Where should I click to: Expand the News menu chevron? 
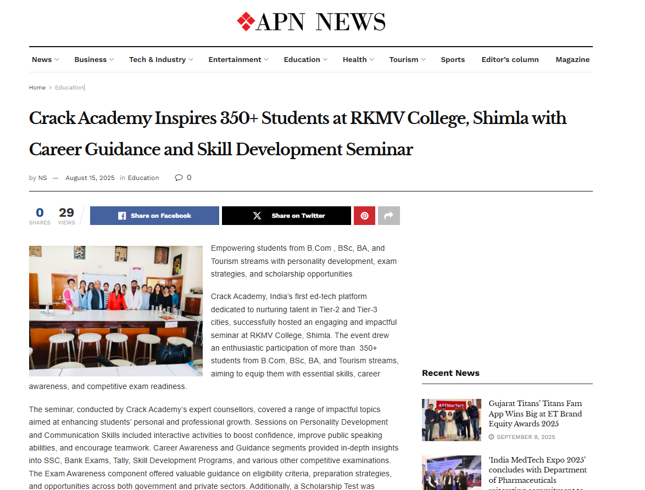(x=57, y=60)
